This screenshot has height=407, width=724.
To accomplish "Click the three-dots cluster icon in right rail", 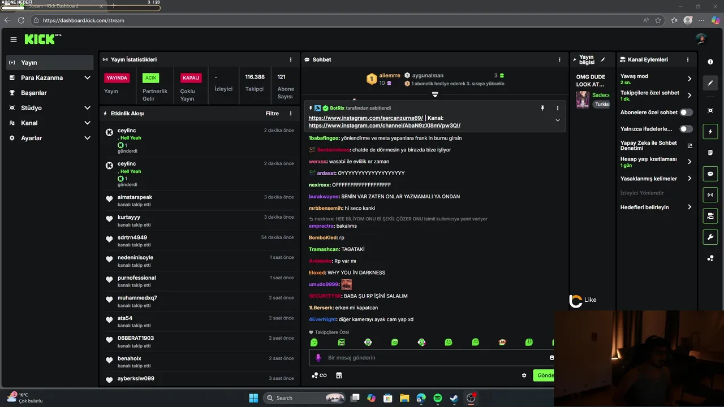I will click(710, 258).
